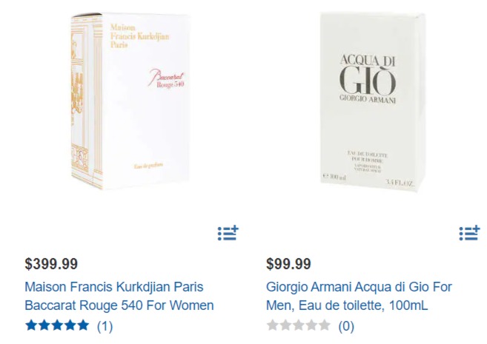This screenshot has height=344, width=487.
Task: Add Baccarat Rouge 540 to list icon
Action: tap(228, 233)
